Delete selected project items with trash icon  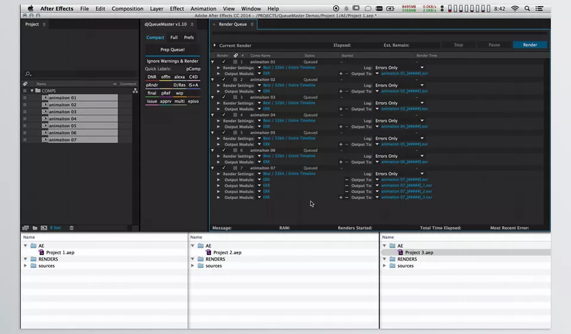coord(71,228)
